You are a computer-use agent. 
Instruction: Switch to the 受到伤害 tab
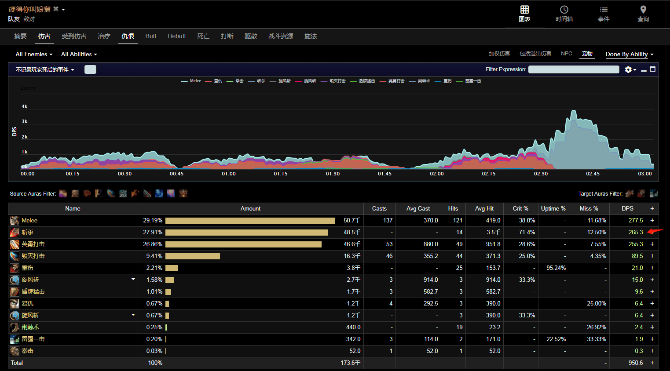(x=74, y=36)
